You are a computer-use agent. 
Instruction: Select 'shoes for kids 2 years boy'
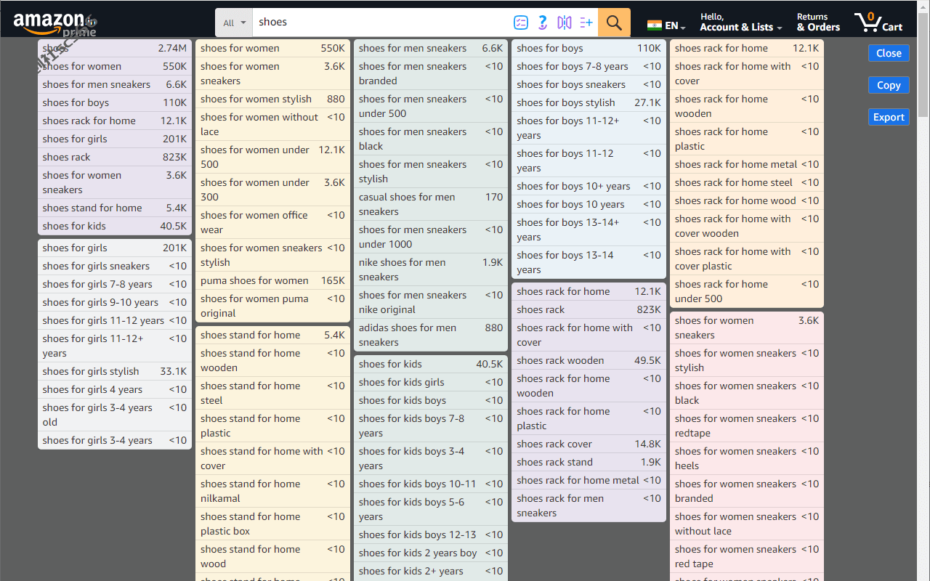tap(431, 553)
